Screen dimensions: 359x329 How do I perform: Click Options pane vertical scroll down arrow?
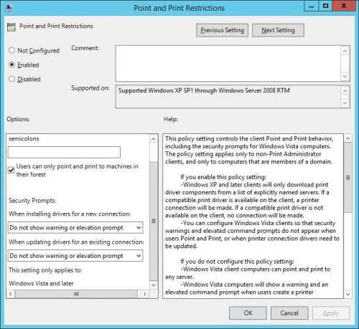[x=154, y=285]
